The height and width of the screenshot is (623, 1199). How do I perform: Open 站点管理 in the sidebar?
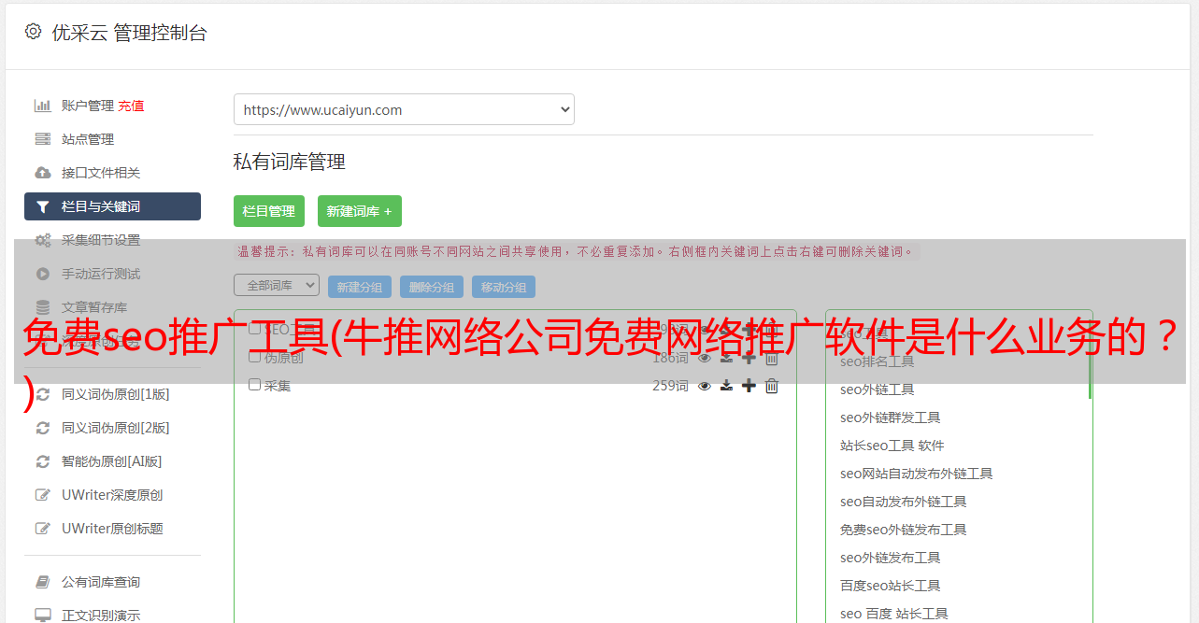click(x=88, y=139)
